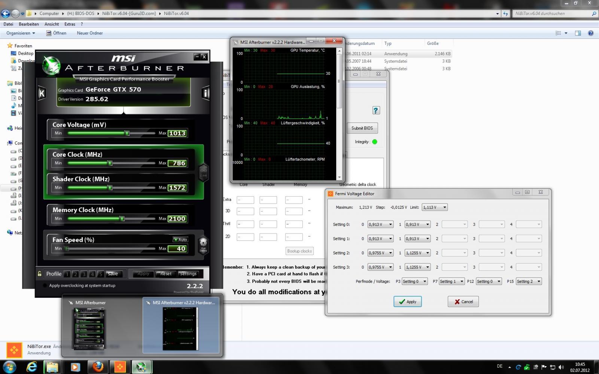Adjust the Memory Clock slider handle
This screenshot has width=599, height=374.
(122, 219)
